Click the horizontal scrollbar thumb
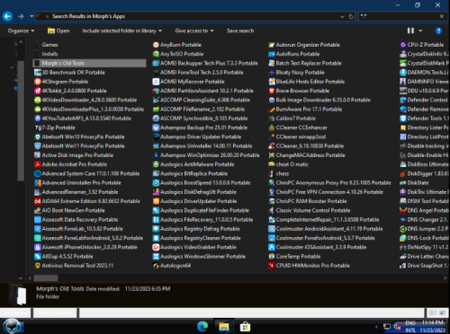Viewport: 450px width, 334px height. tap(46, 278)
